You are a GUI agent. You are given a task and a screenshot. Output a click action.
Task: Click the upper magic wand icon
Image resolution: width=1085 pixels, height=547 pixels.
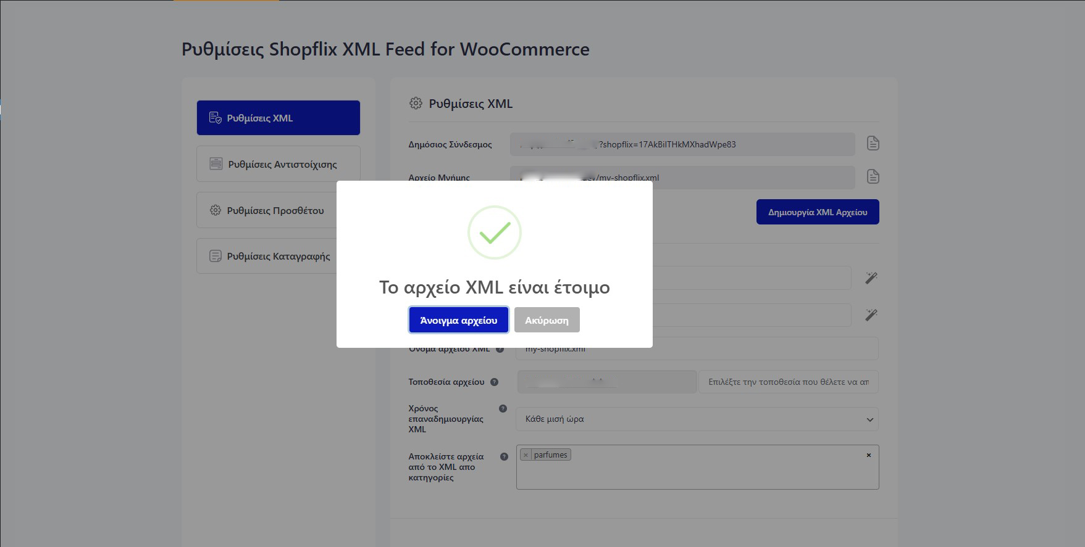click(871, 278)
